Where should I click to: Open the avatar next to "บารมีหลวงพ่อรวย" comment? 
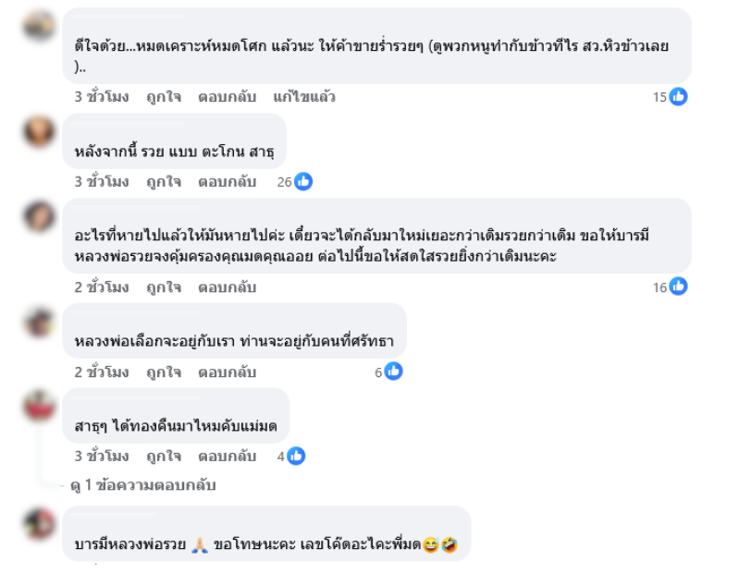(x=40, y=523)
